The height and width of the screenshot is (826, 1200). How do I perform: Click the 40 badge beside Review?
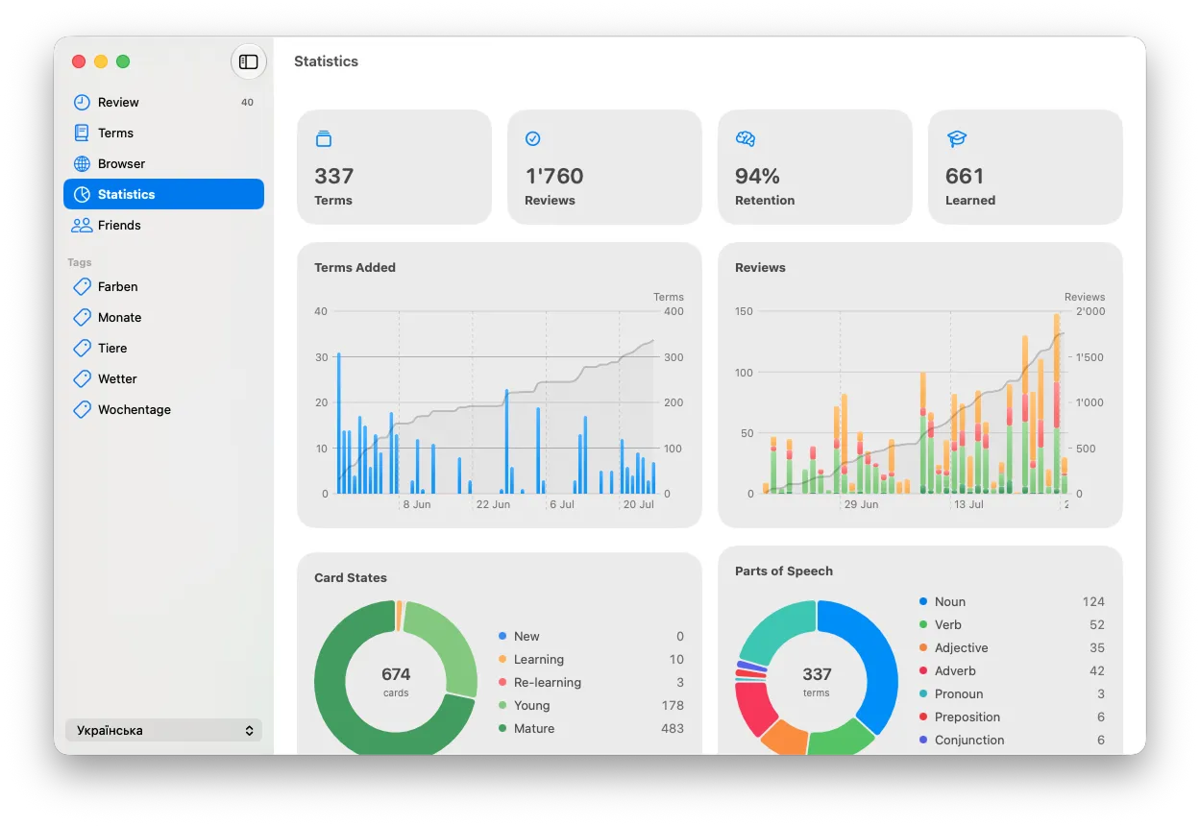pyautogui.click(x=247, y=102)
